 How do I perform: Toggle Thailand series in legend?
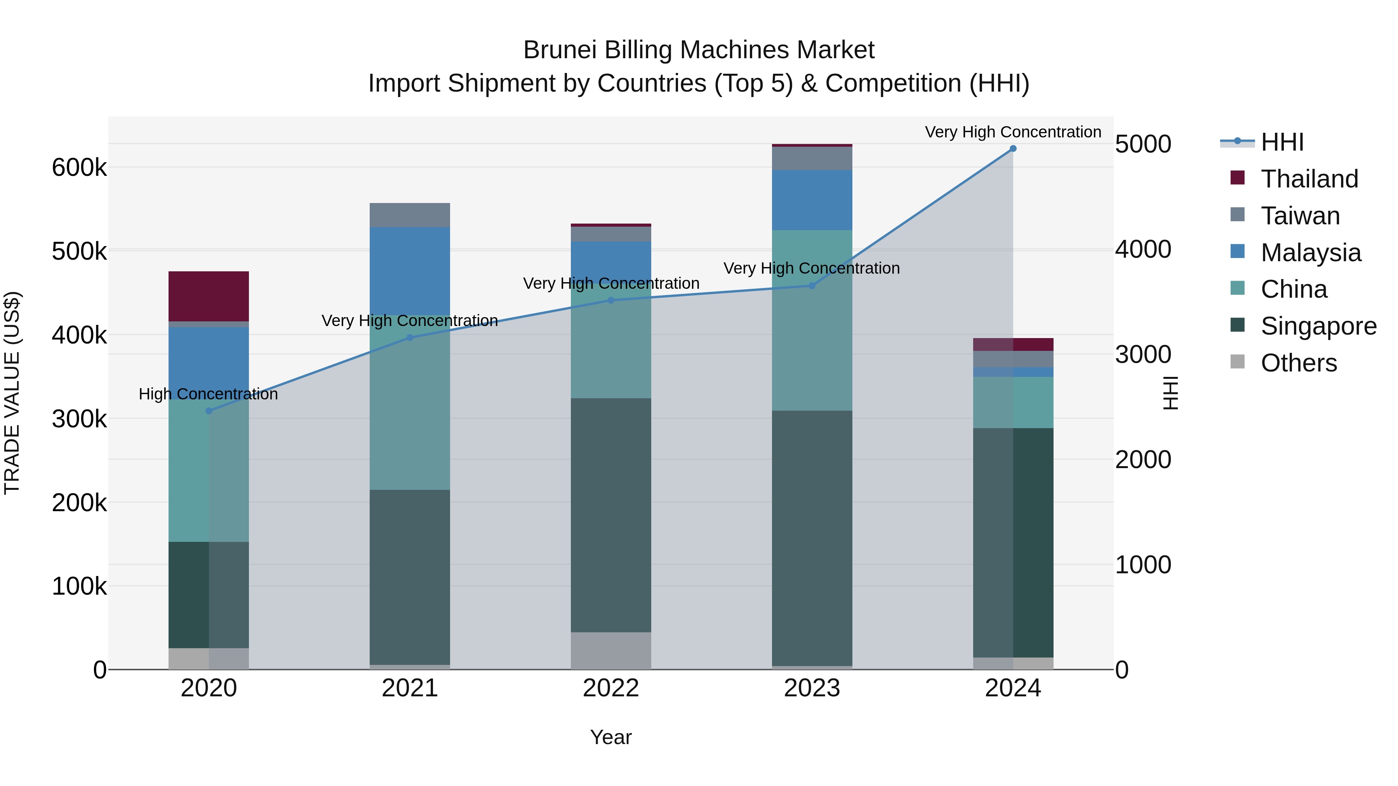pyautogui.click(x=1294, y=179)
